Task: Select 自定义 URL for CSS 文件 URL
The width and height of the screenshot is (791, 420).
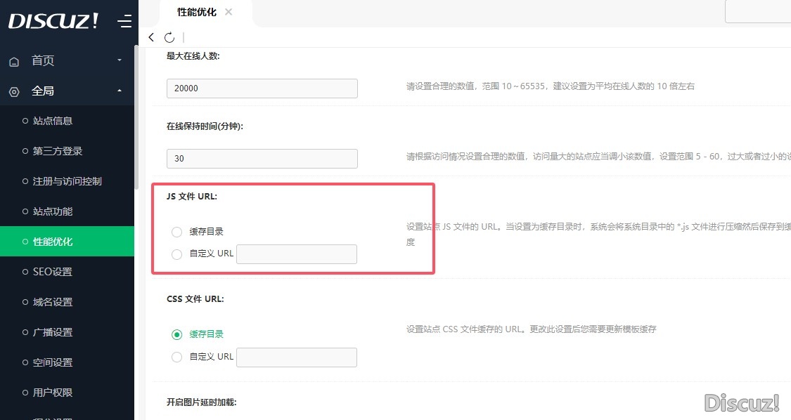Action: pos(176,357)
